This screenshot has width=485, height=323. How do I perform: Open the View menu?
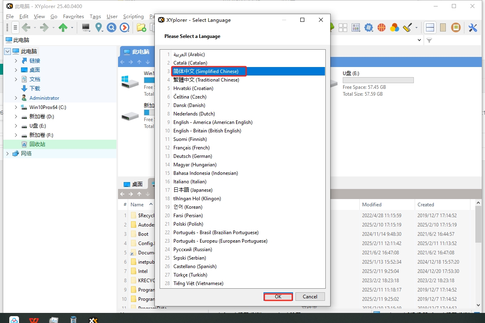[39, 17]
